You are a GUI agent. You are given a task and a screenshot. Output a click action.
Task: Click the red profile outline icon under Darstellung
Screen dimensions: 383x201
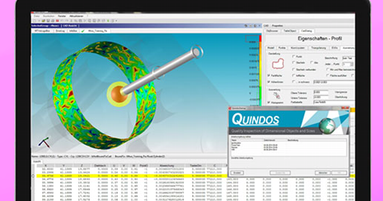pyautogui.click(x=278, y=64)
